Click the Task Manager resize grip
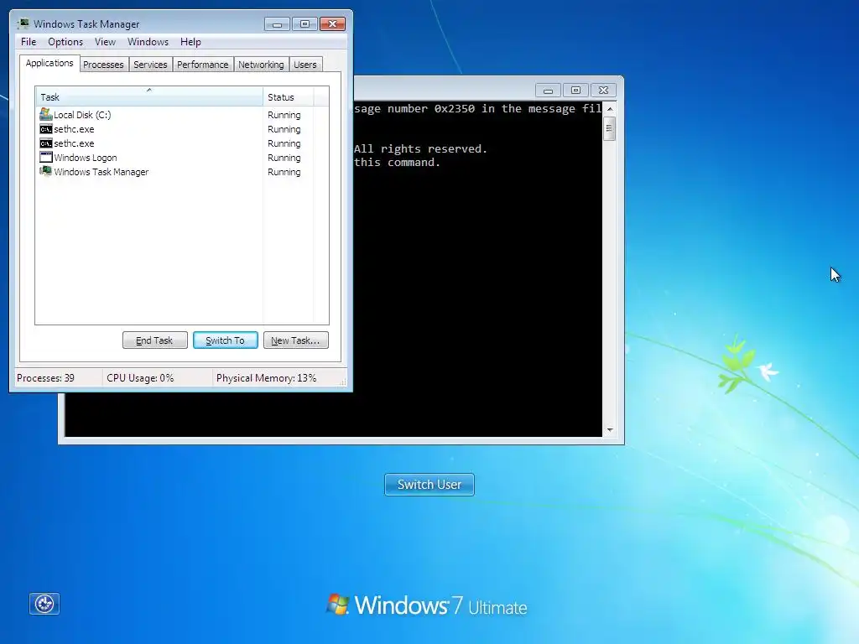 click(x=343, y=382)
